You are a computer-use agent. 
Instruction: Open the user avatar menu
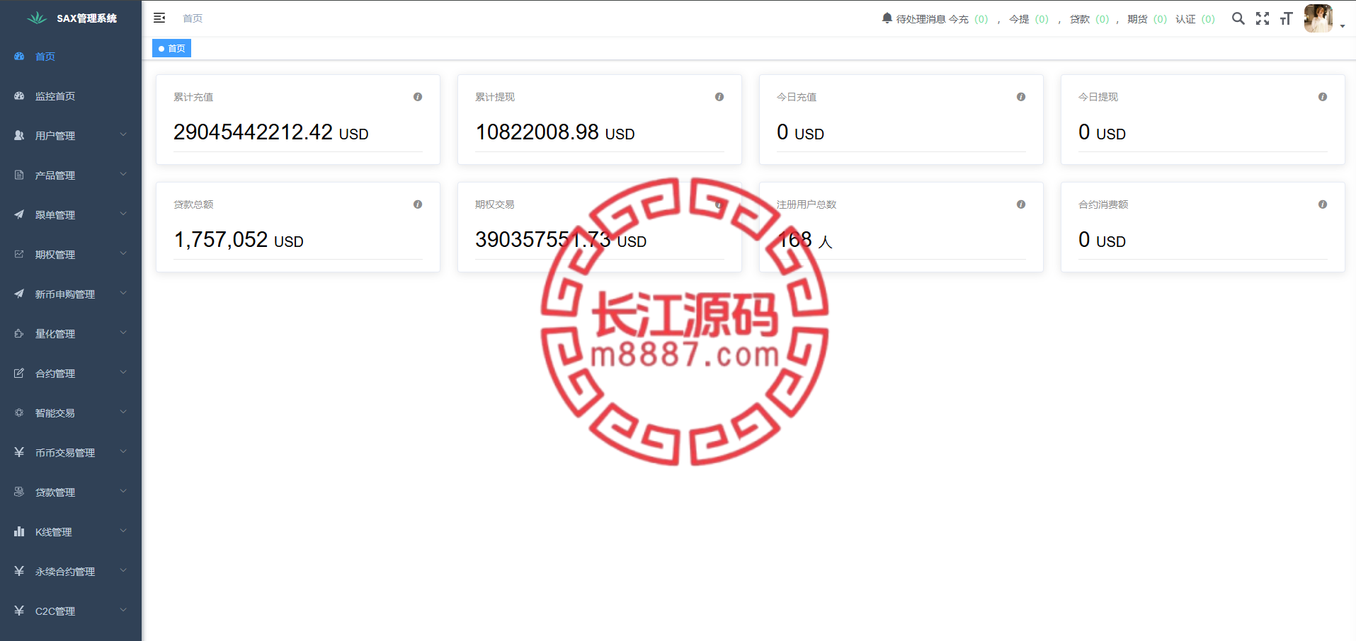[1318, 18]
